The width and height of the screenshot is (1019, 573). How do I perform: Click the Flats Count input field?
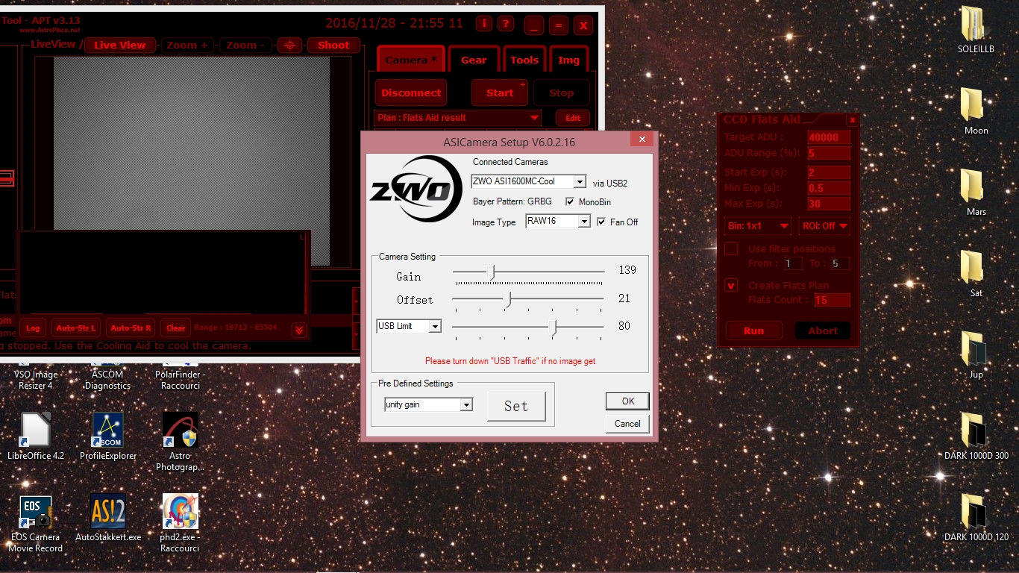pyautogui.click(x=832, y=300)
